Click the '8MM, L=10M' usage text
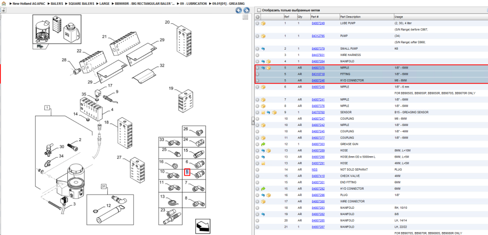Viewport: 488px width, 235px height. point(402,150)
